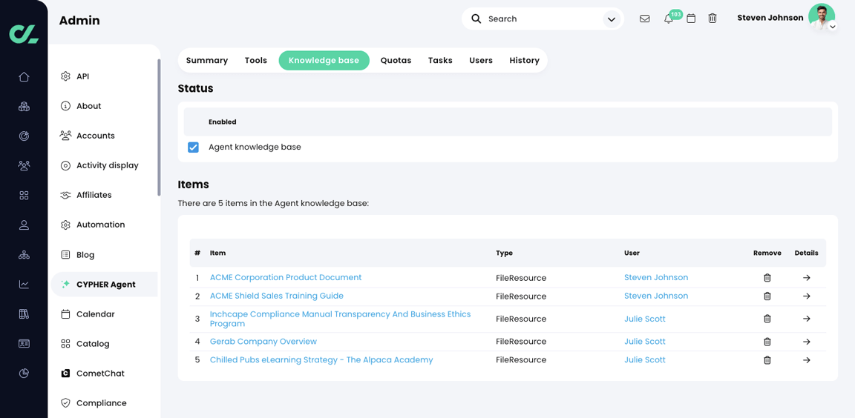This screenshot has height=418, width=855.
Task: View details of ACME Shield Sales Training Guide
Action: click(807, 296)
